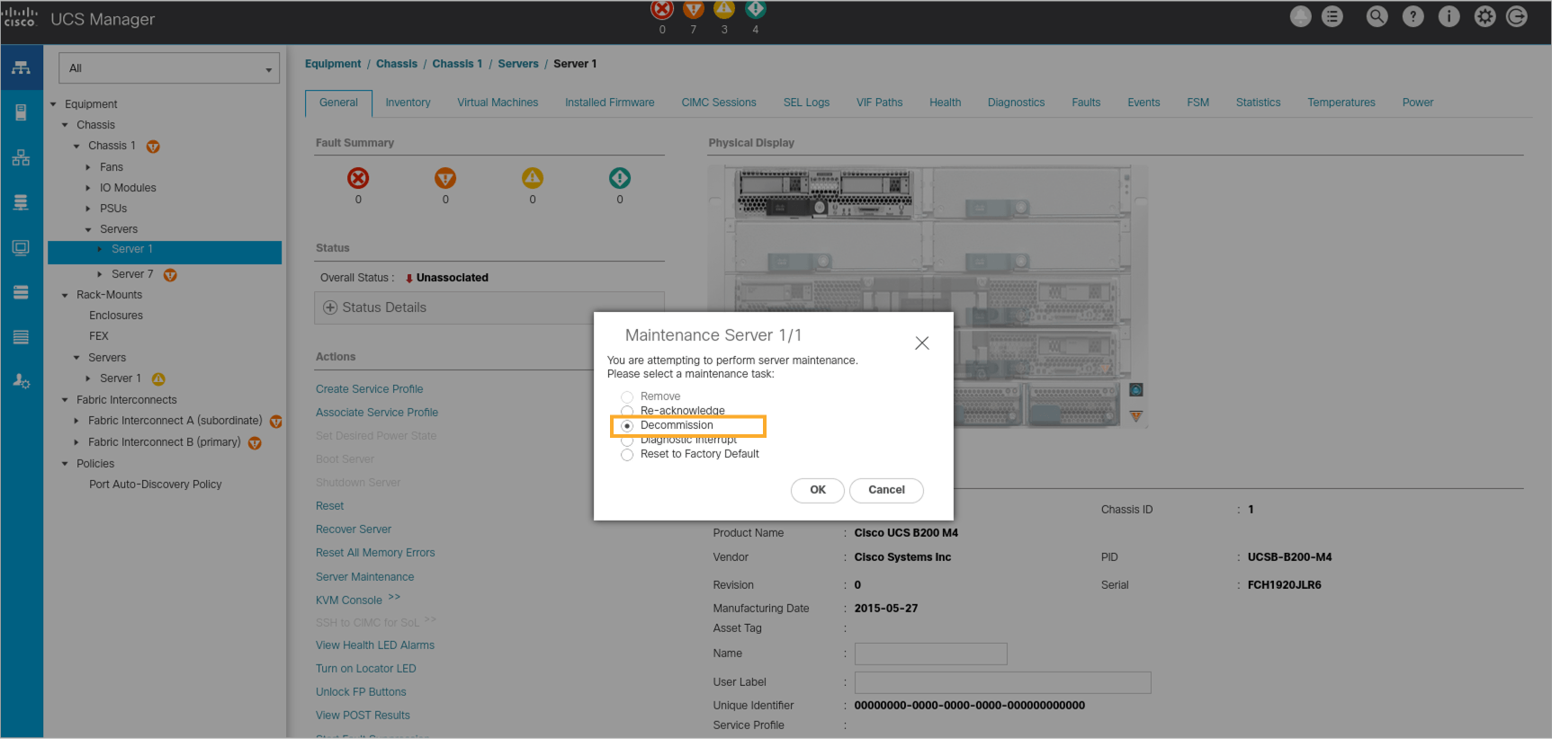Open the Admin sidebar icon
This screenshot has height=739, width=1552.
21,381
